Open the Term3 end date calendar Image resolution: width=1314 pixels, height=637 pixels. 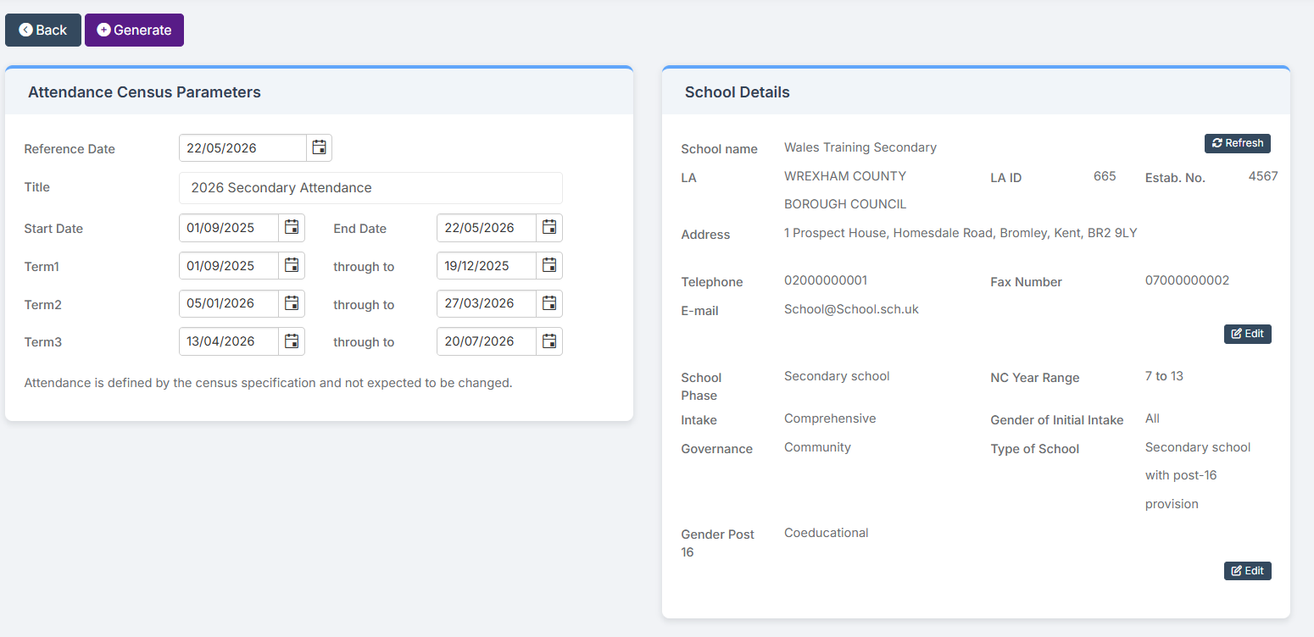coord(549,341)
